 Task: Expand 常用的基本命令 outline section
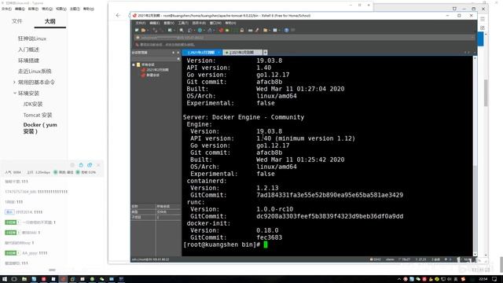[x=14, y=82]
